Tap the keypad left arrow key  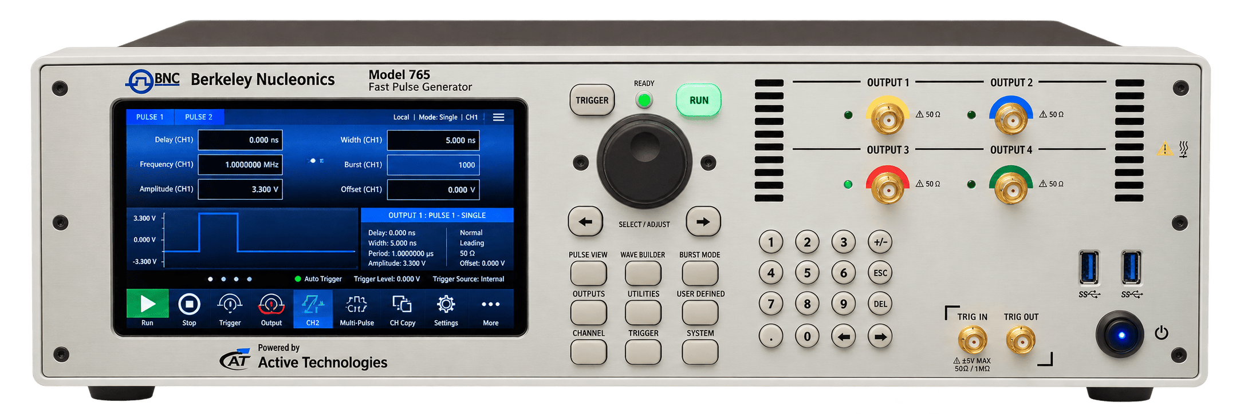844,336
